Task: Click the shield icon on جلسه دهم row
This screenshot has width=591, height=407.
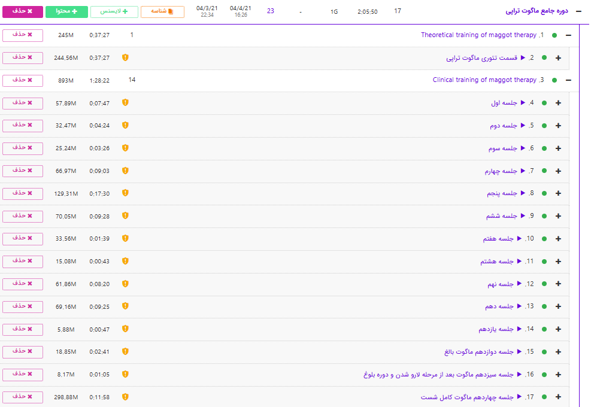Action: click(x=125, y=306)
